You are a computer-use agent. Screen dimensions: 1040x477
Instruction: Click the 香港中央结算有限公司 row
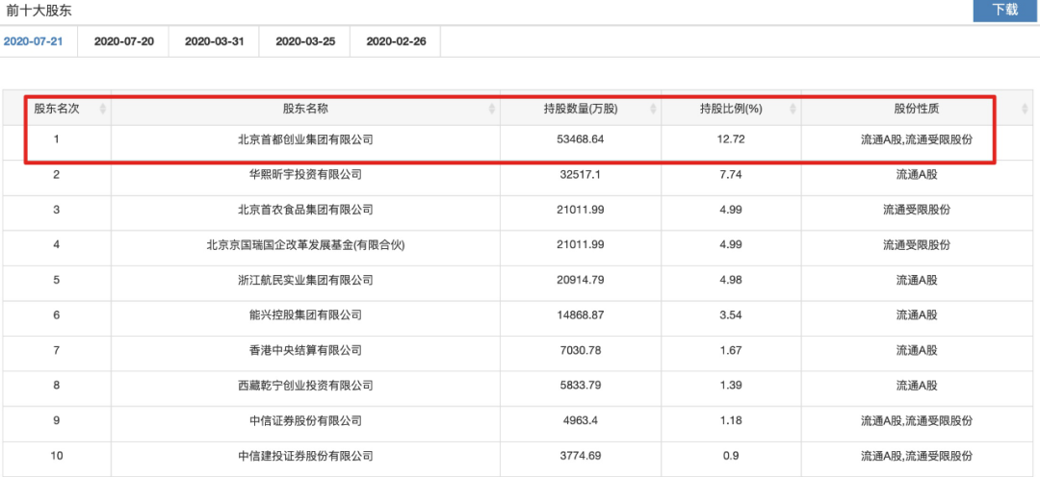click(305, 350)
